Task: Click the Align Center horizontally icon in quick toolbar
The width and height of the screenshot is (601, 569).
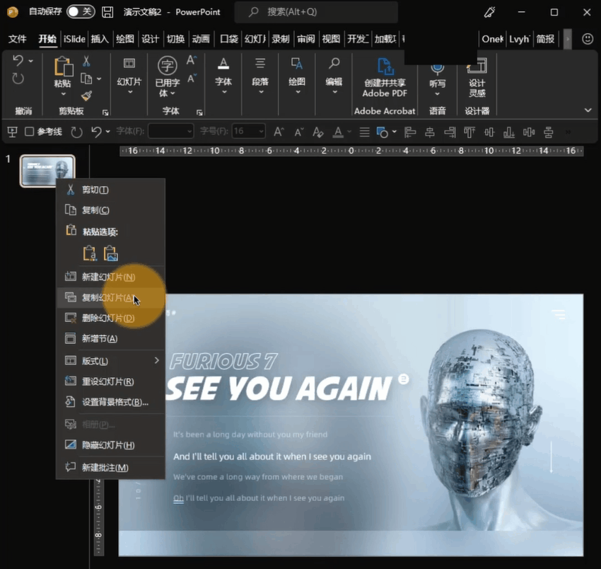Action: click(x=430, y=132)
